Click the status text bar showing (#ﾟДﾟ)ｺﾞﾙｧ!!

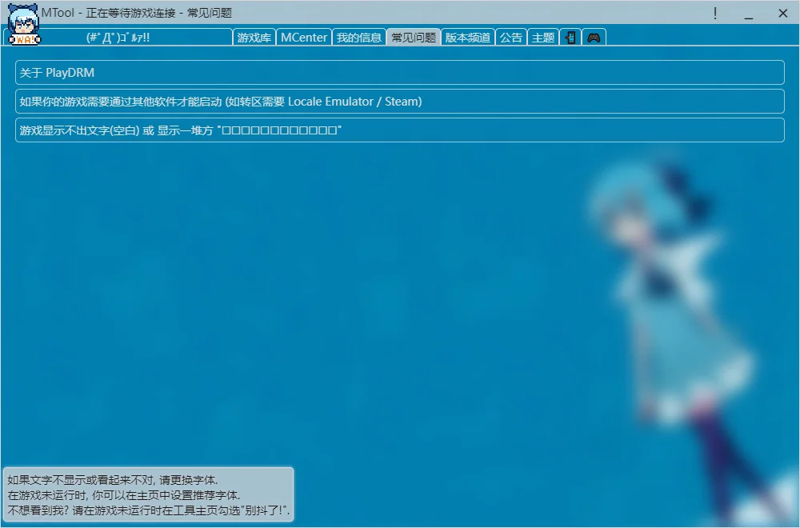[x=118, y=38]
